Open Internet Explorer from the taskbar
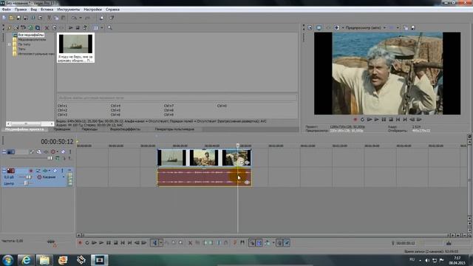This screenshot has height=266, width=473. 26,260
